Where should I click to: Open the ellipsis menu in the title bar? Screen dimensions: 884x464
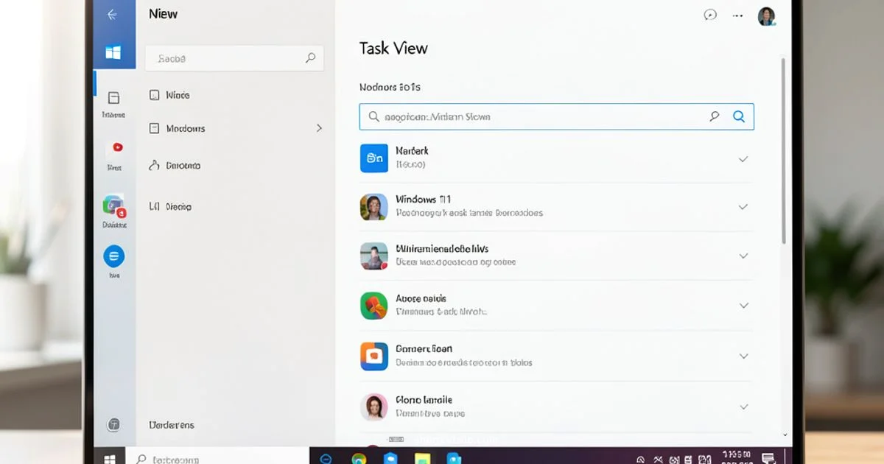737,15
